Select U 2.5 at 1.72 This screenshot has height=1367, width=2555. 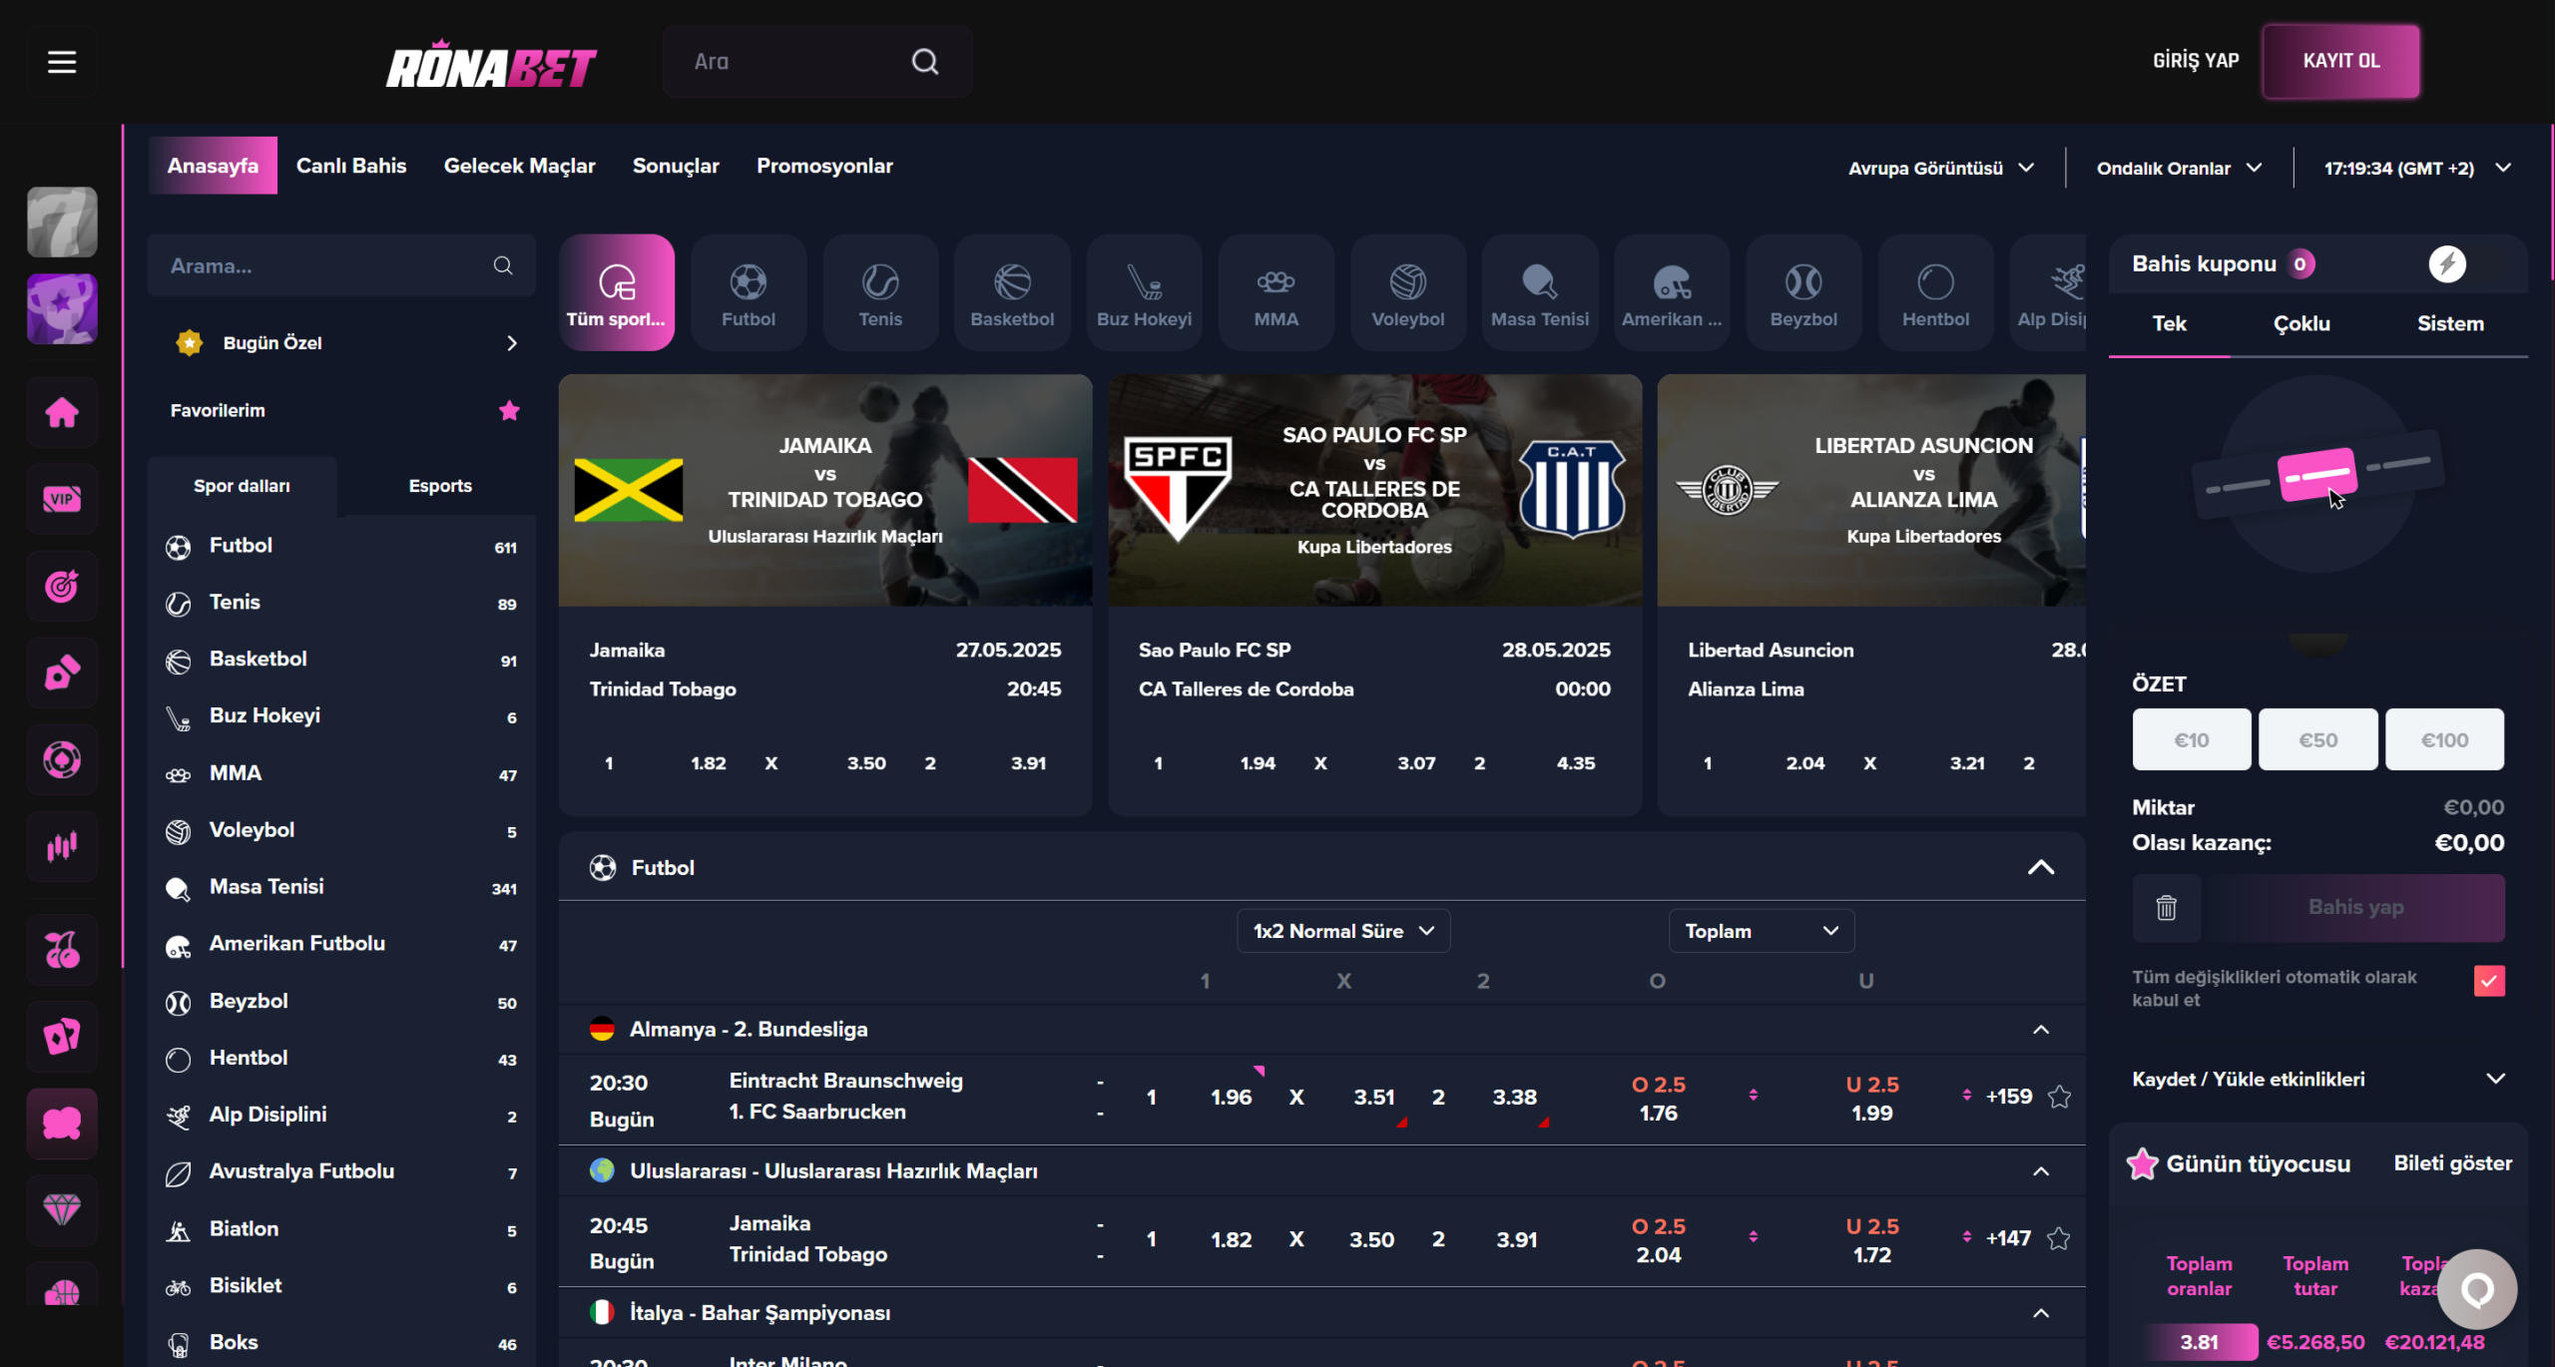[1871, 1240]
